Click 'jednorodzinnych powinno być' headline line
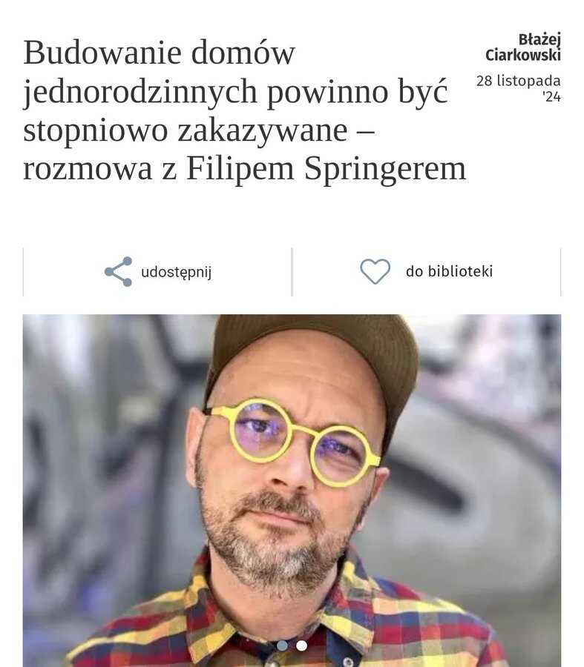 pyautogui.click(x=235, y=91)
